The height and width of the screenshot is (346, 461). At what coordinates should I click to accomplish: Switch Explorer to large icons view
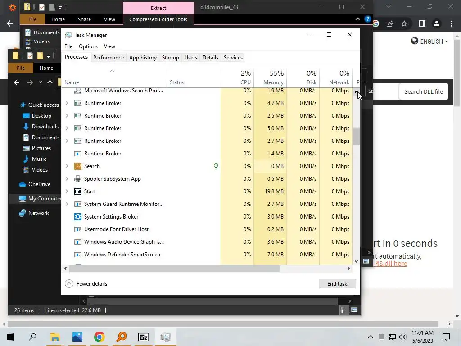tap(354, 310)
